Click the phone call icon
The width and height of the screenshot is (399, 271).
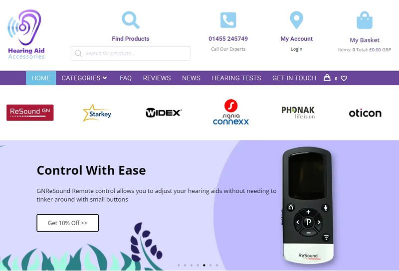228,20
